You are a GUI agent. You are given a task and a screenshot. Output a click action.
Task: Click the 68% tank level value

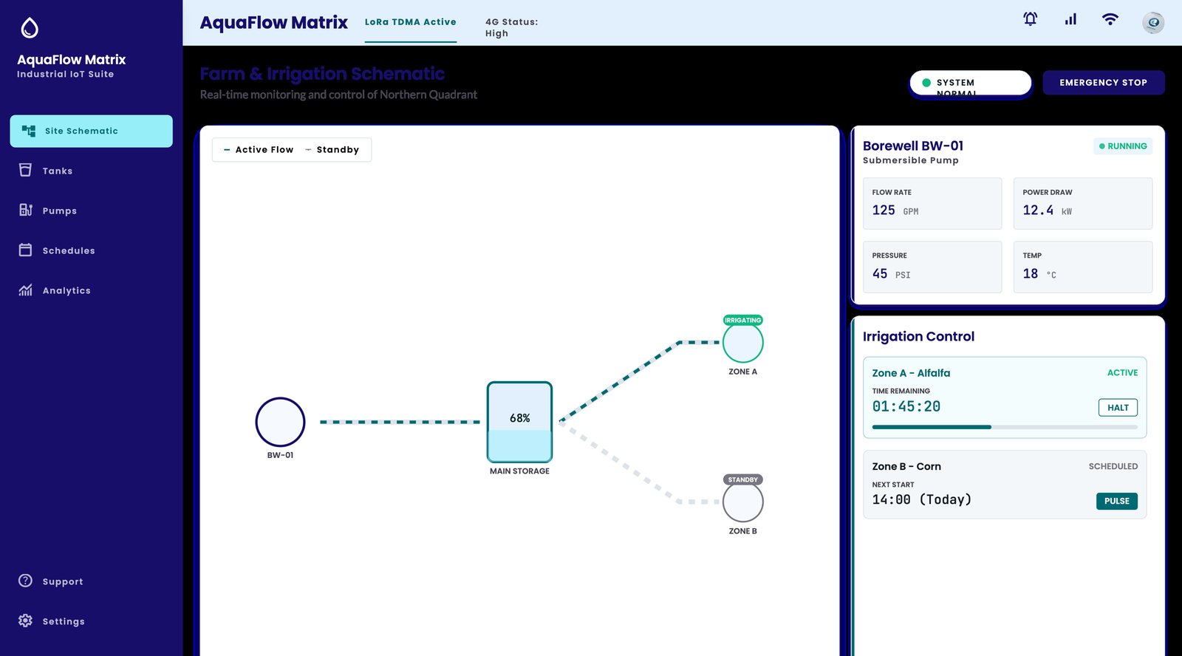pyautogui.click(x=519, y=418)
